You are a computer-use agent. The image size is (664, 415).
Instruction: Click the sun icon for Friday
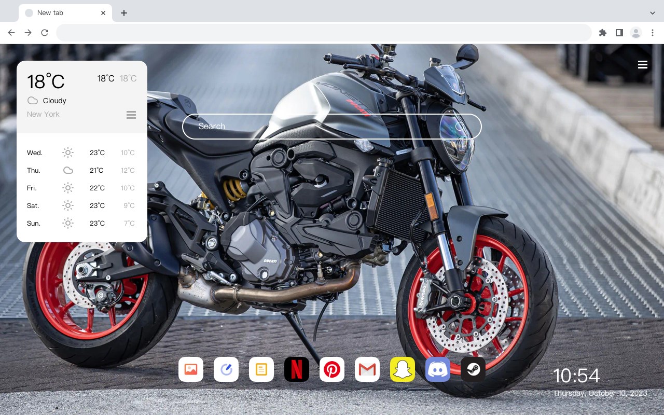coord(68,188)
